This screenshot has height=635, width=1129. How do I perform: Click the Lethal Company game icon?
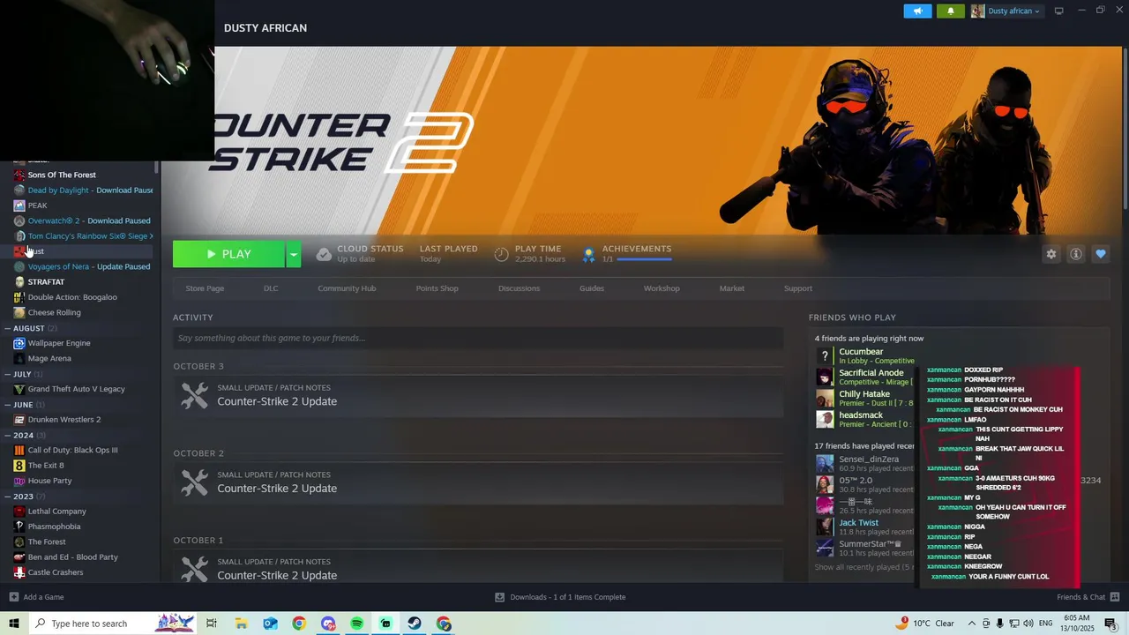(19, 512)
